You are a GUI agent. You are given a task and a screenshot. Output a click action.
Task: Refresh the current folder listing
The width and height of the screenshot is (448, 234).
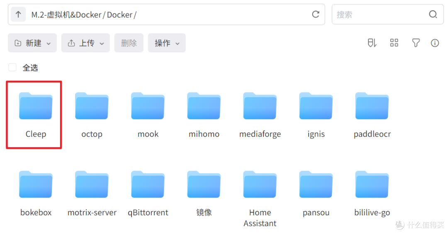click(x=315, y=14)
